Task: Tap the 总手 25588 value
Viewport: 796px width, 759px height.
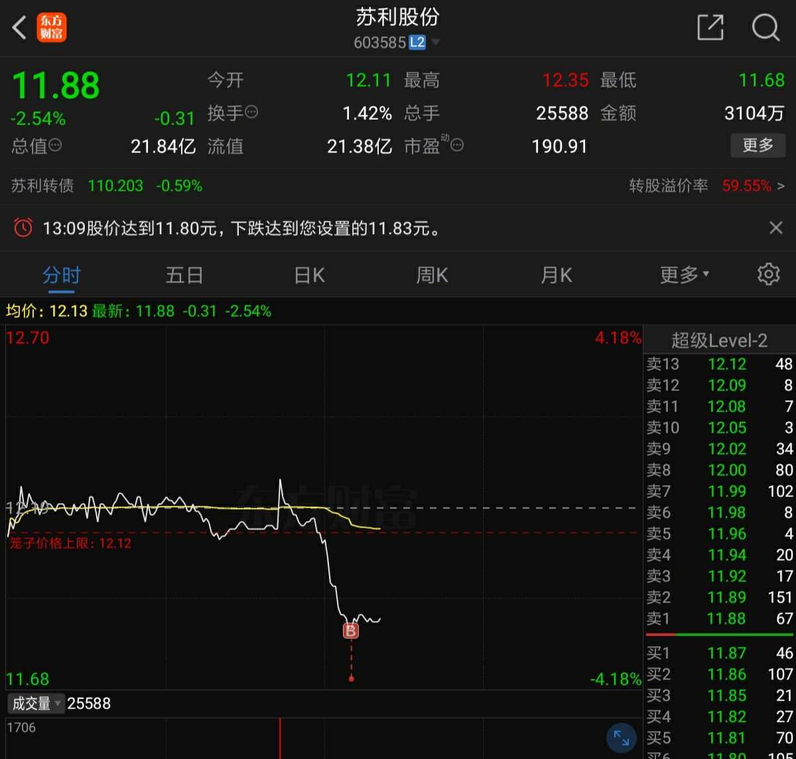Action: (x=563, y=113)
